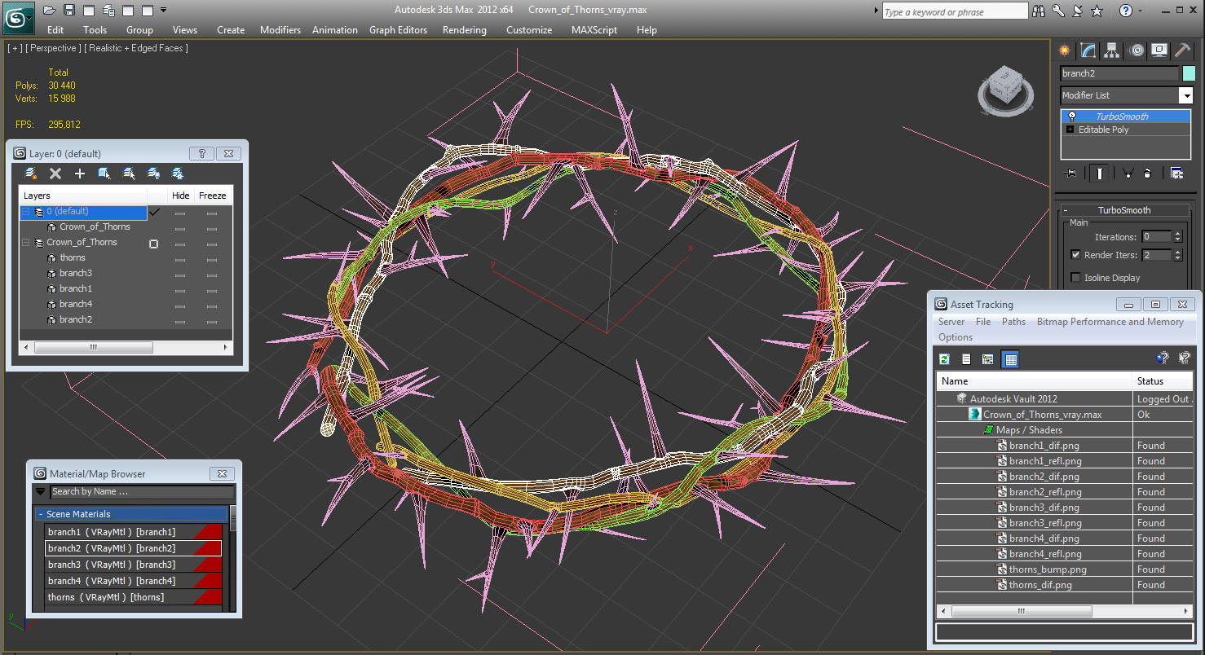Open the Modify command panel tab
Screen dimensions: 1205x655
[1088, 51]
